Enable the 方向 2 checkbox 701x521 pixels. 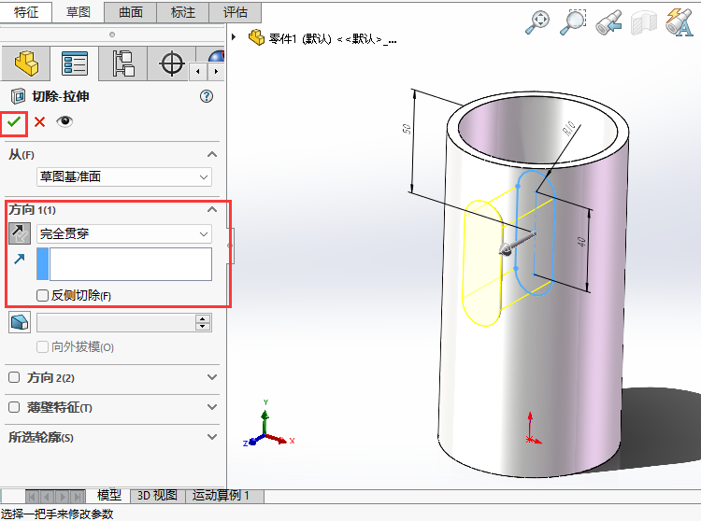click(x=14, y=378)
